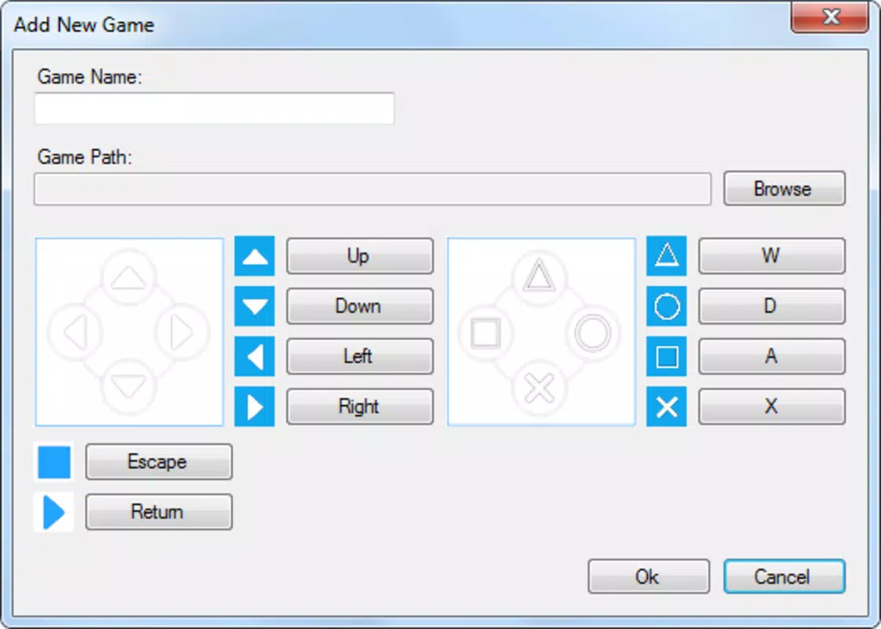
Task: Click the blue left arrow icon
Action: coord(254,356)
